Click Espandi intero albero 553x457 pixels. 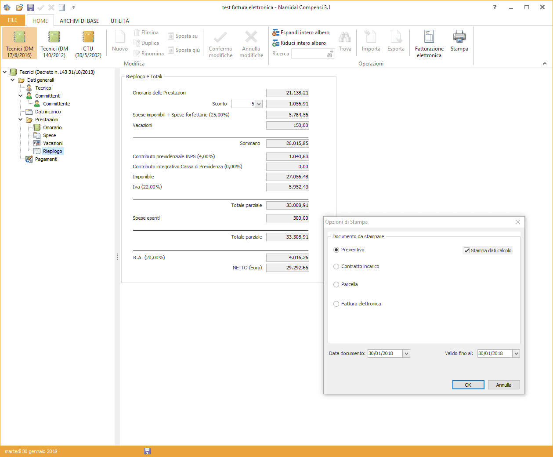coord(301,32)
